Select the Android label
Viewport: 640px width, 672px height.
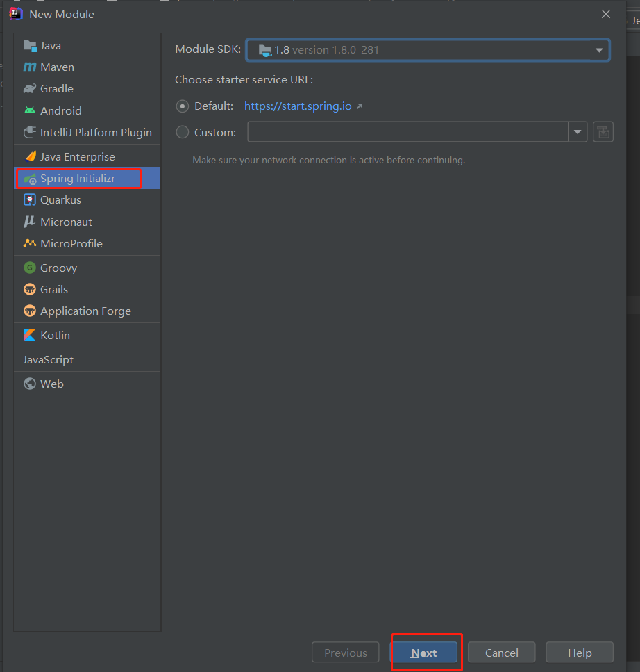61,110
